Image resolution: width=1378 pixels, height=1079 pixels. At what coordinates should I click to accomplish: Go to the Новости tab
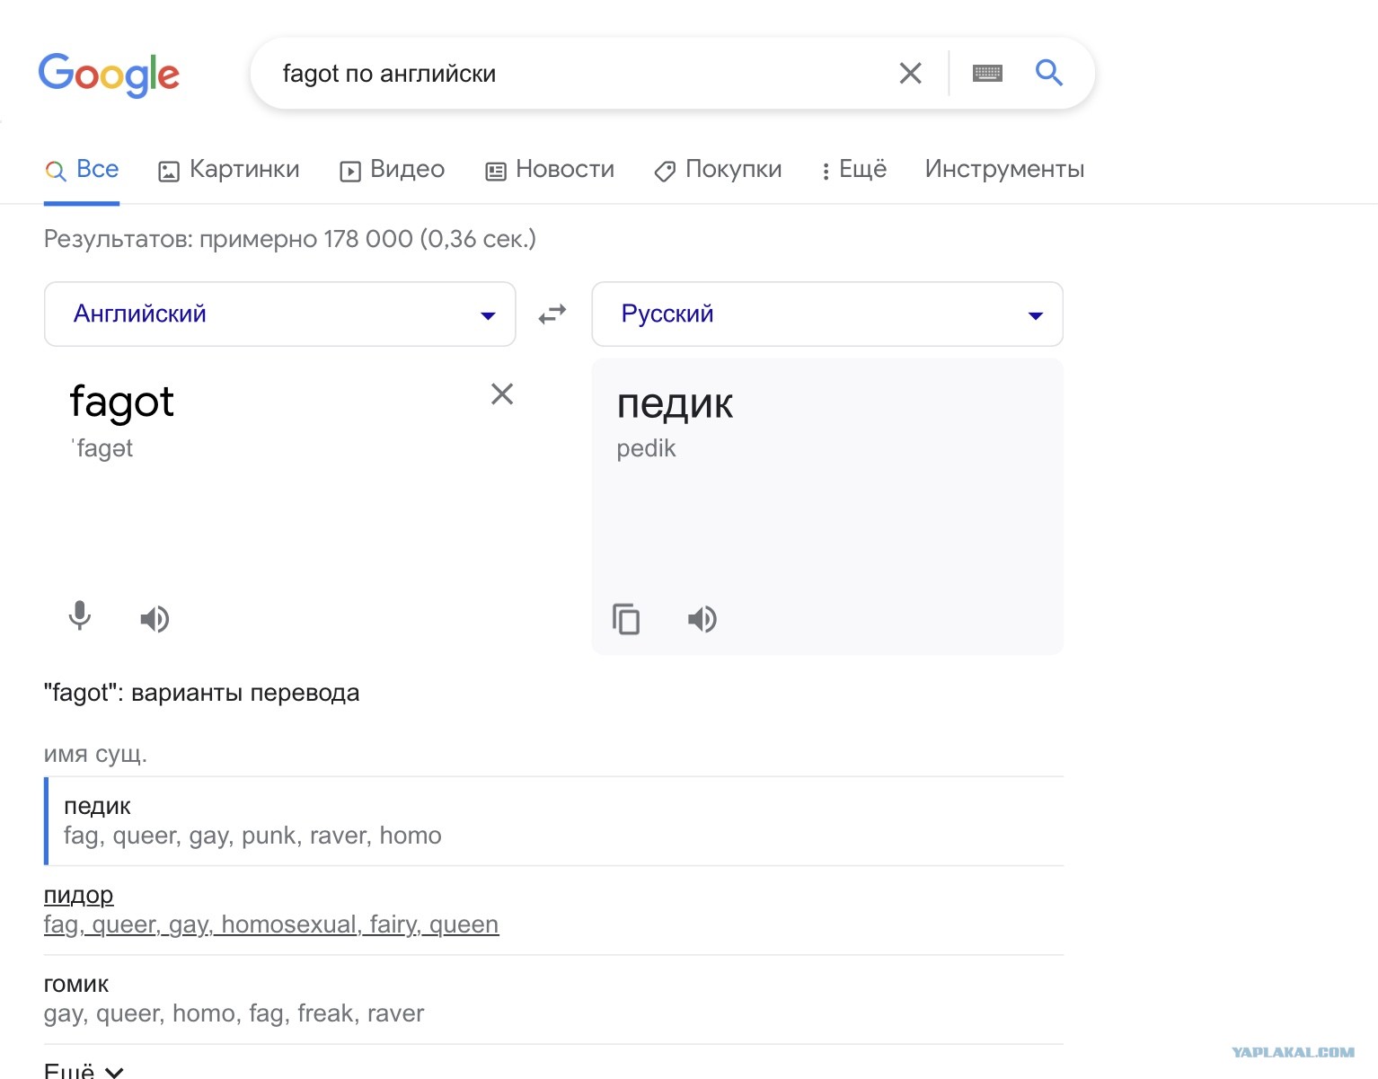click(x=550, y=170)
